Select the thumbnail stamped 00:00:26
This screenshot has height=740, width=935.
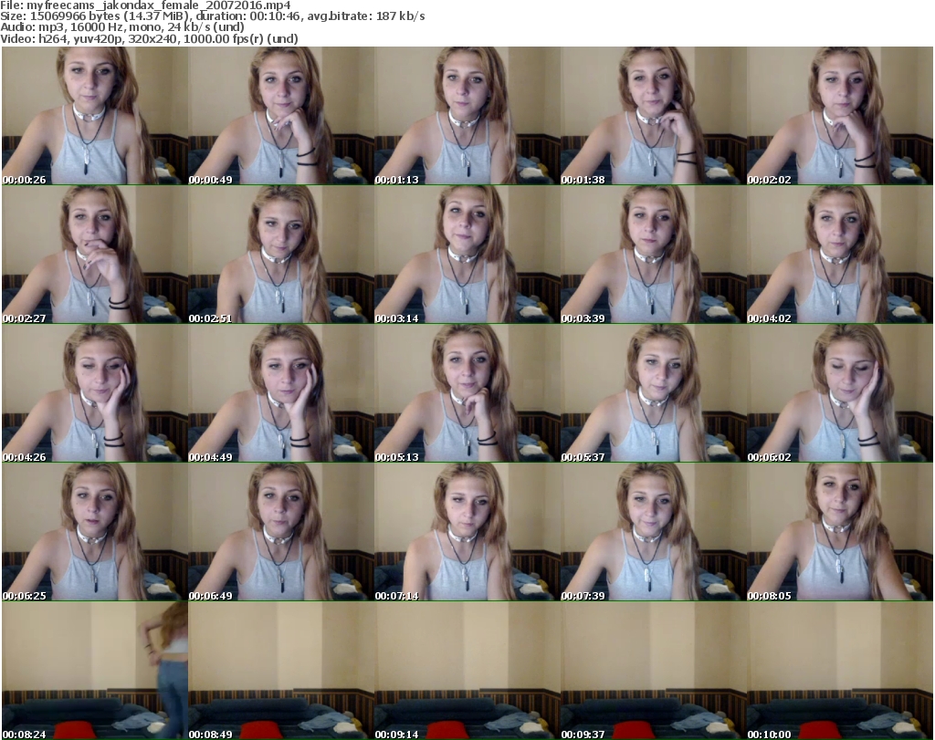pyautogui.click(x=95, y=116)
